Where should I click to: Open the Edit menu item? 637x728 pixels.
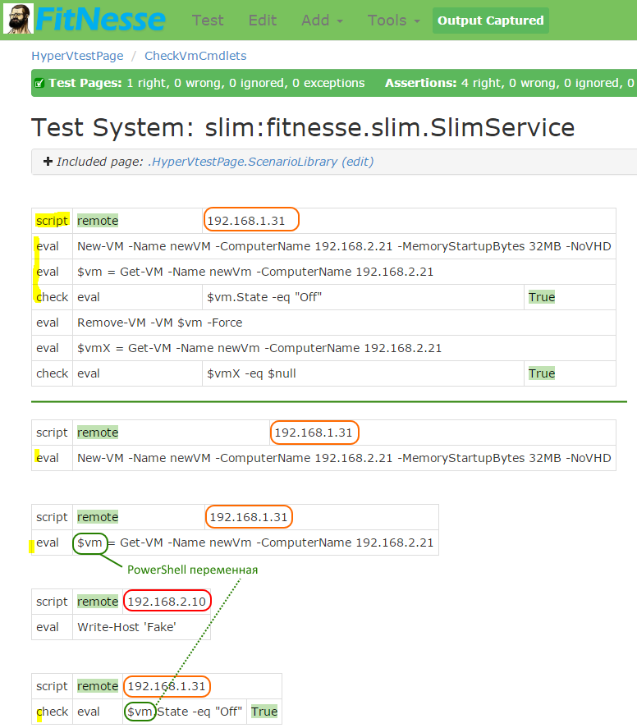pyautogui.click(x=263, y=21)
